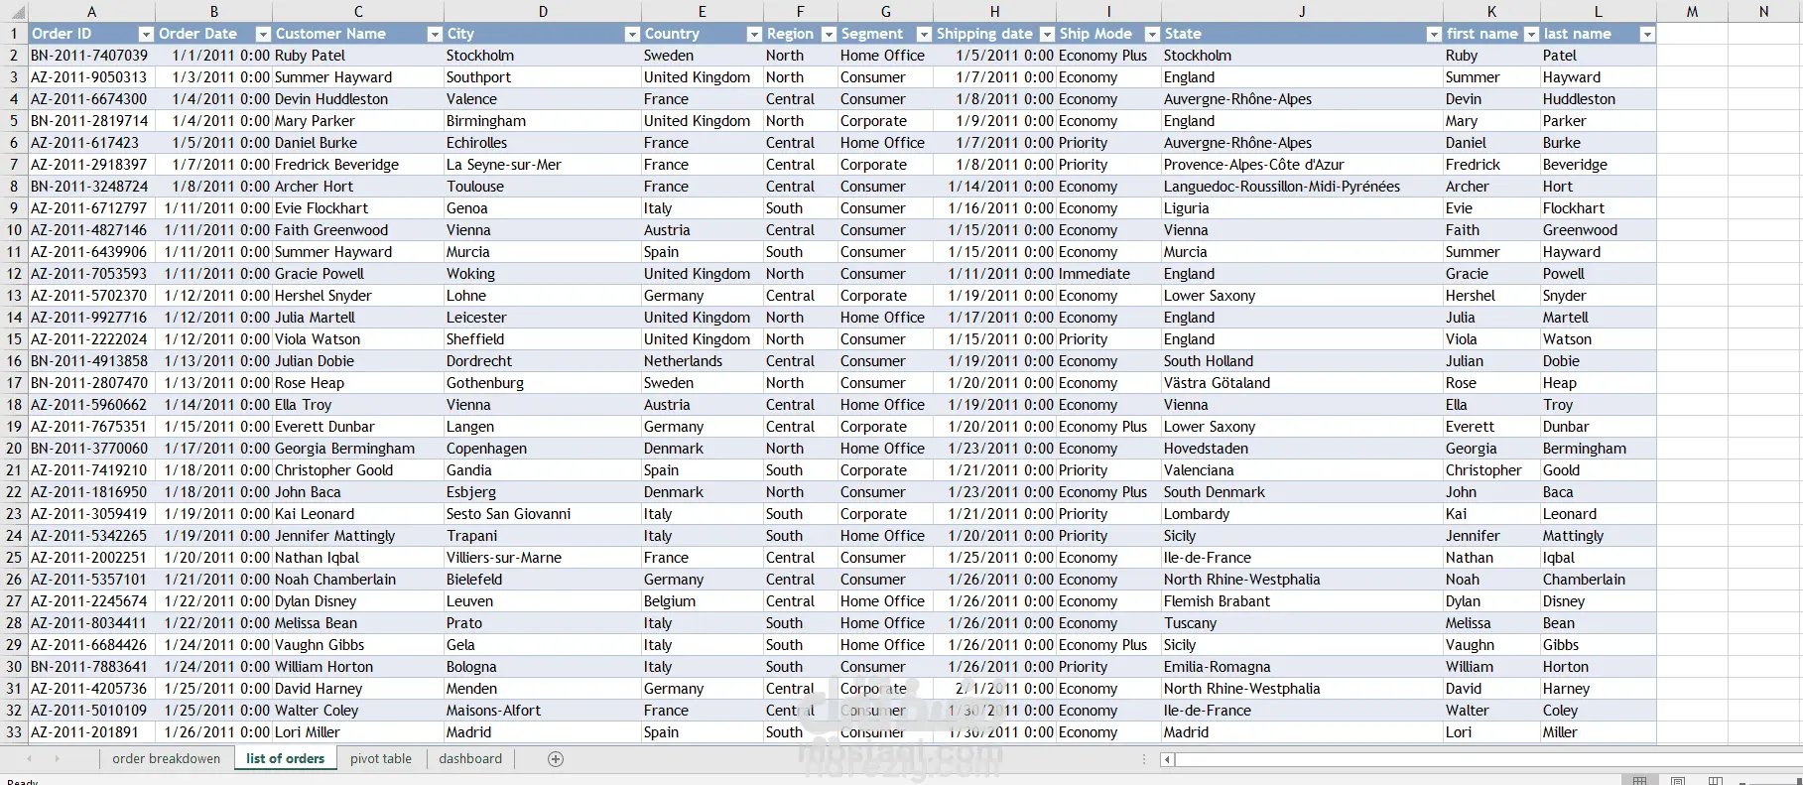Click the Southport city cell
The width and height of the screenshot is (1803, 785).
pos(543,77)
